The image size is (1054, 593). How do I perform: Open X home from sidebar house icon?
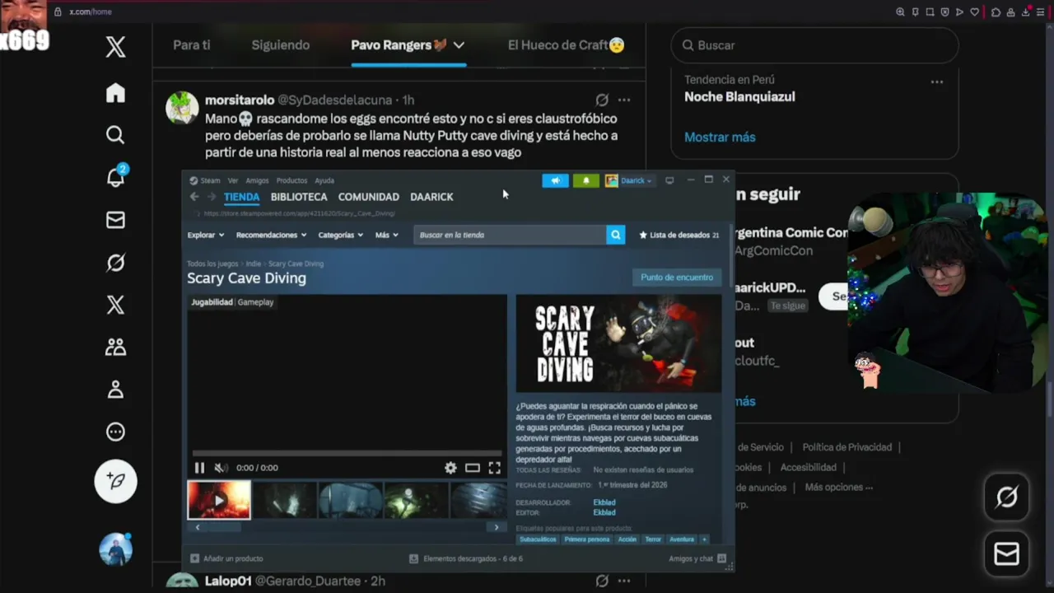click(x=115, y=93)
